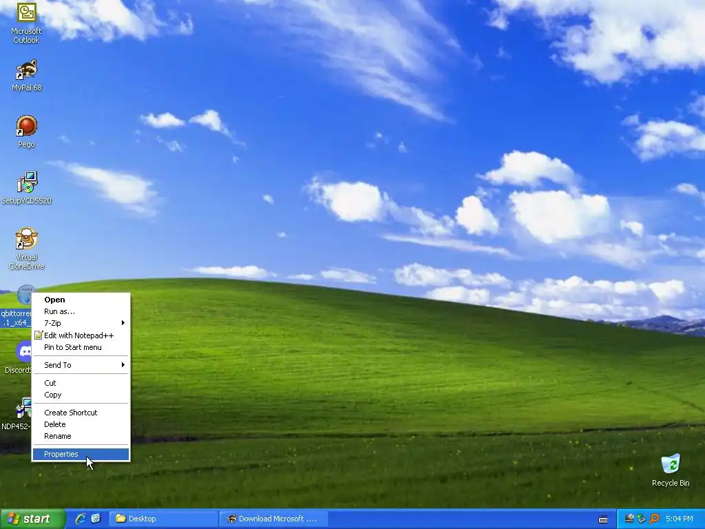This screenshot has height=529, width=705.
Task: Choose Delete from the context menu
Action: [81, 424]
